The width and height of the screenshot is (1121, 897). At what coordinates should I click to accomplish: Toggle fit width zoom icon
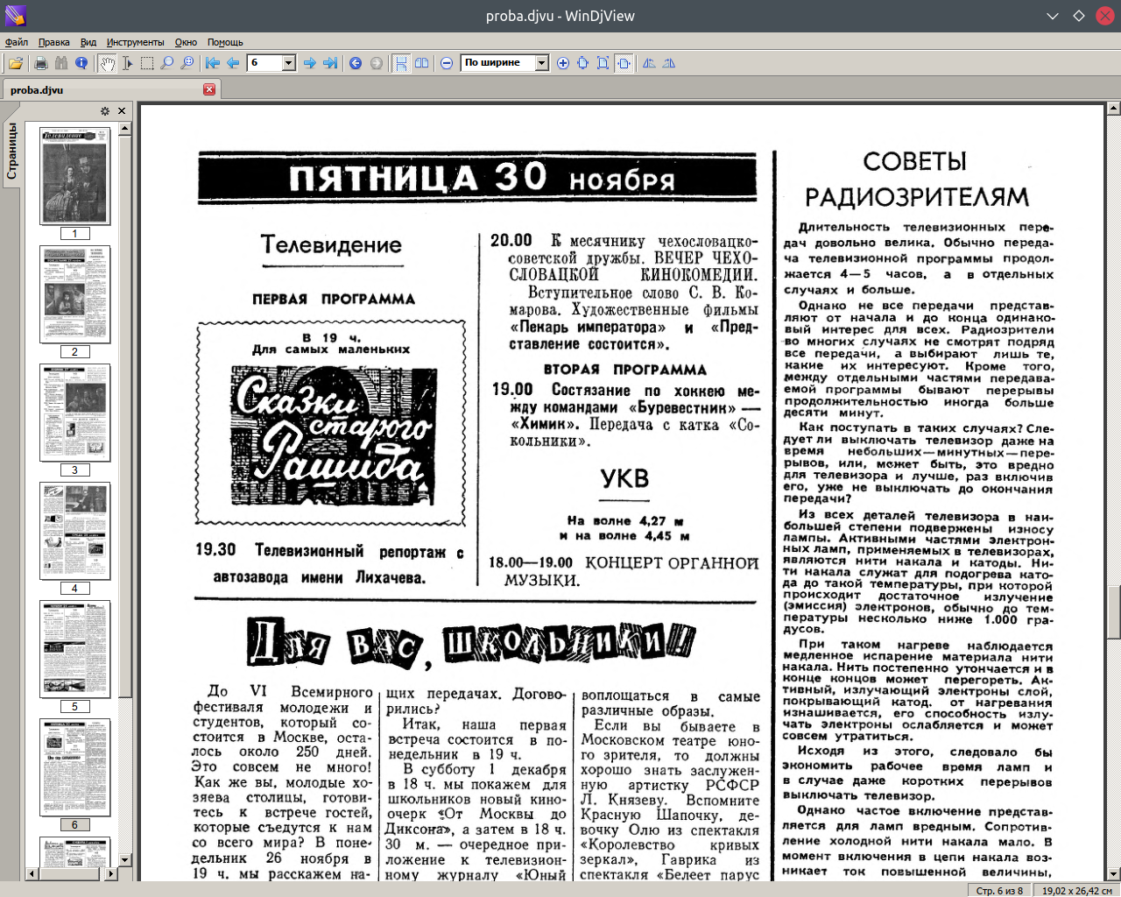624,63
